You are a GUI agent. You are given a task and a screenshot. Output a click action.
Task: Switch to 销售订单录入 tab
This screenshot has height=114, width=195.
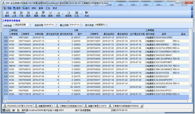(95, 106)
